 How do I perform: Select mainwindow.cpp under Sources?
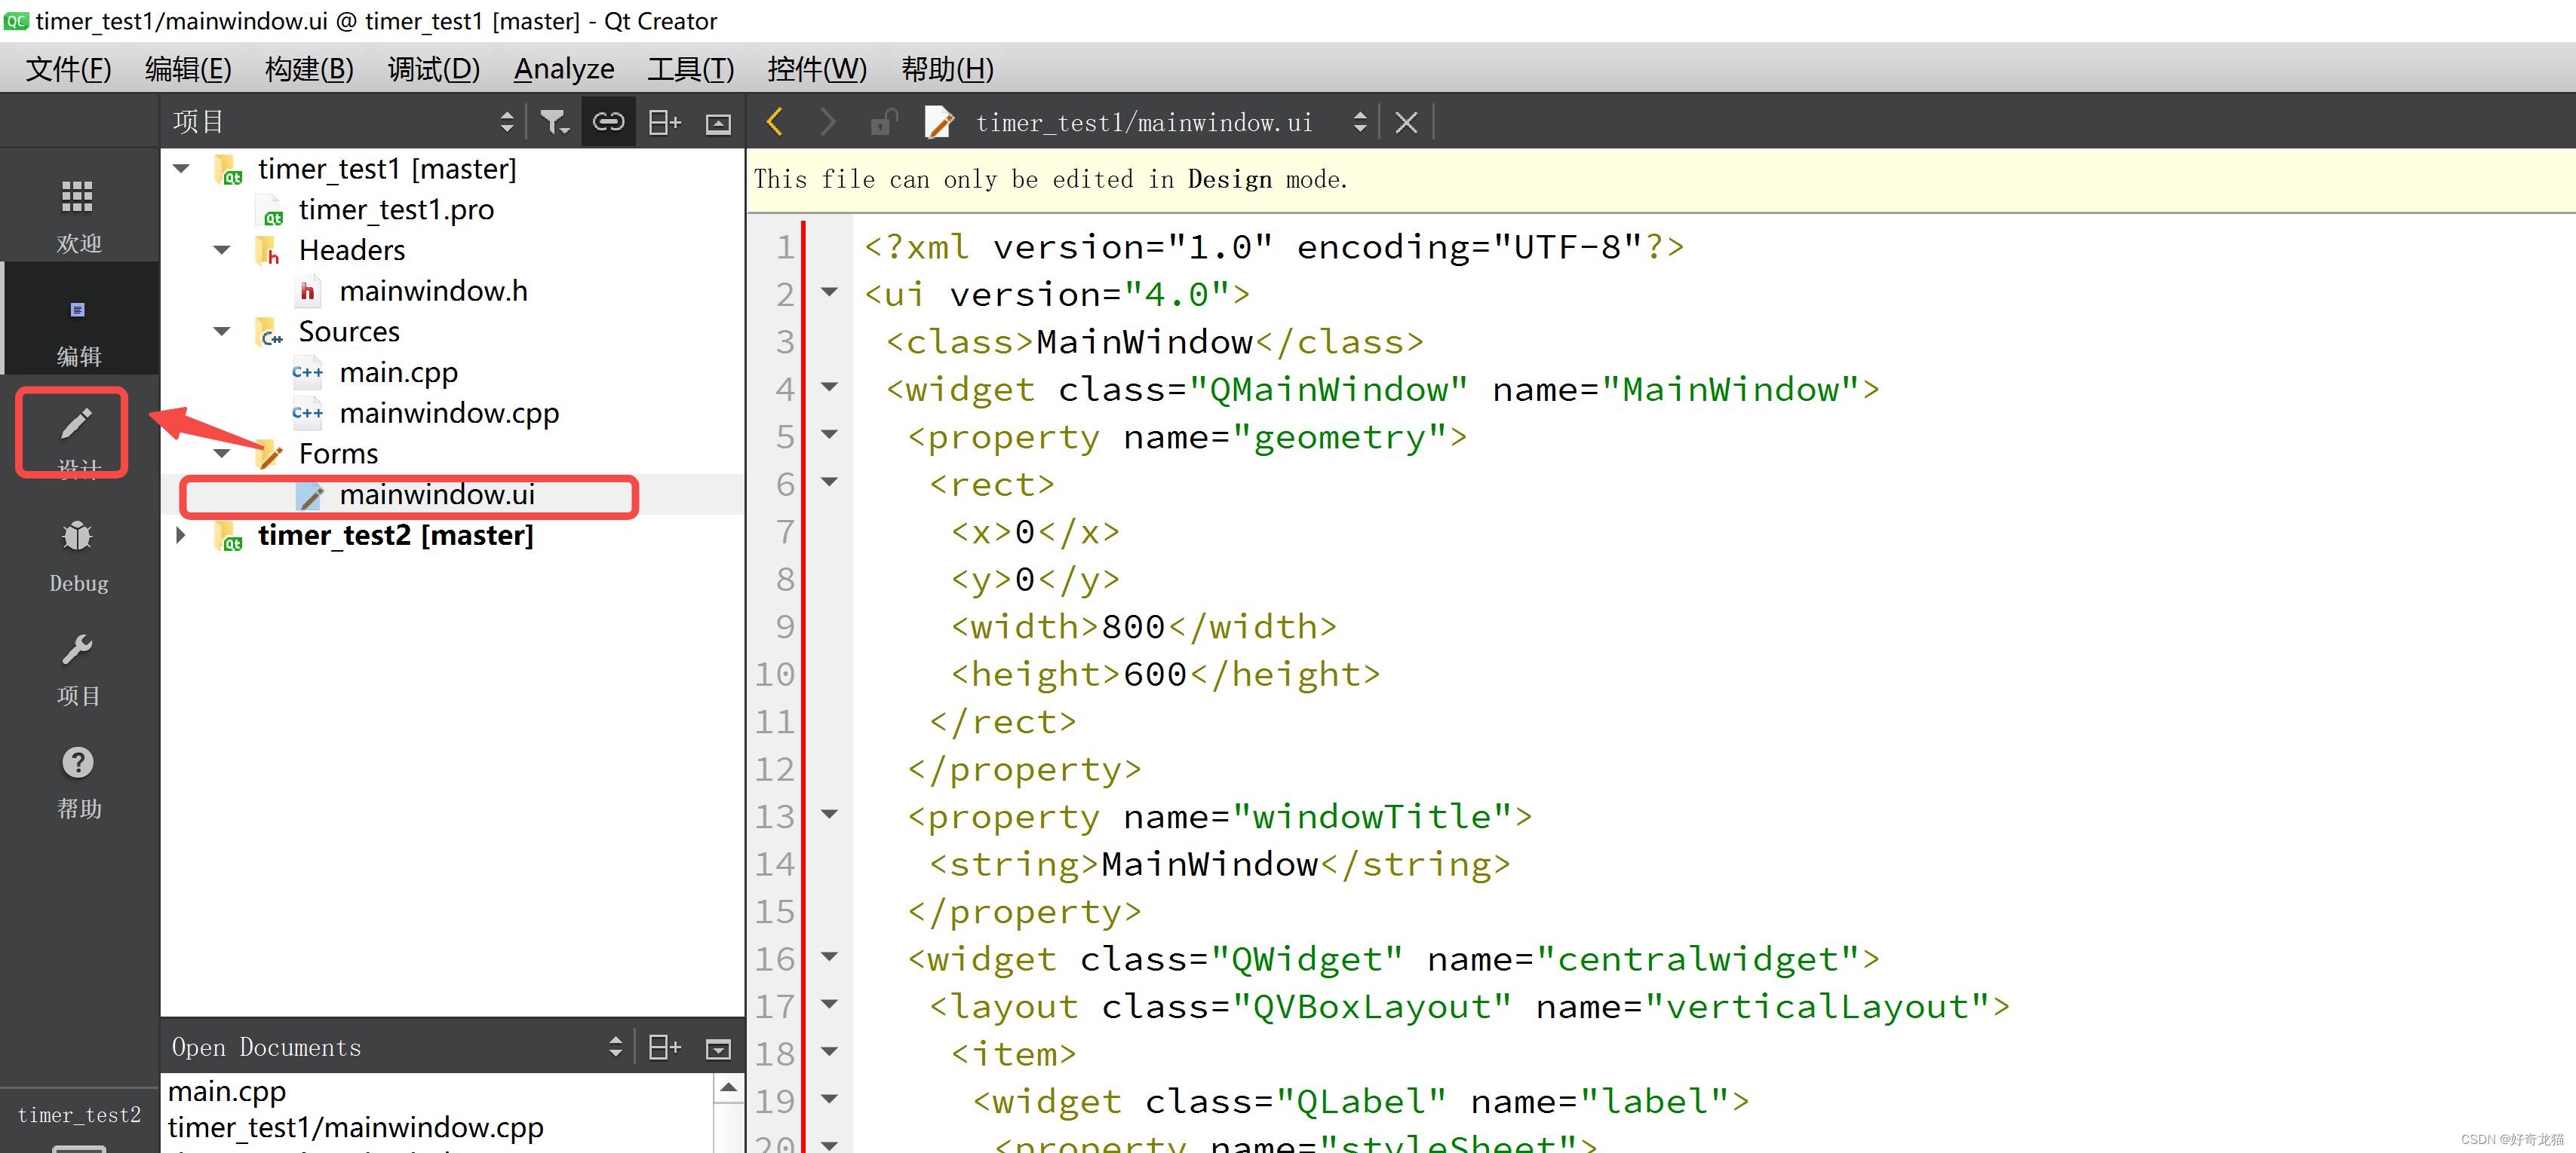(449, 413)
